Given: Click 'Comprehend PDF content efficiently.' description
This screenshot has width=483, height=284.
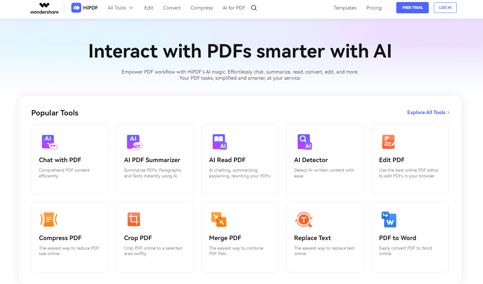Looking at the screenshot, I should coord(65,173).
